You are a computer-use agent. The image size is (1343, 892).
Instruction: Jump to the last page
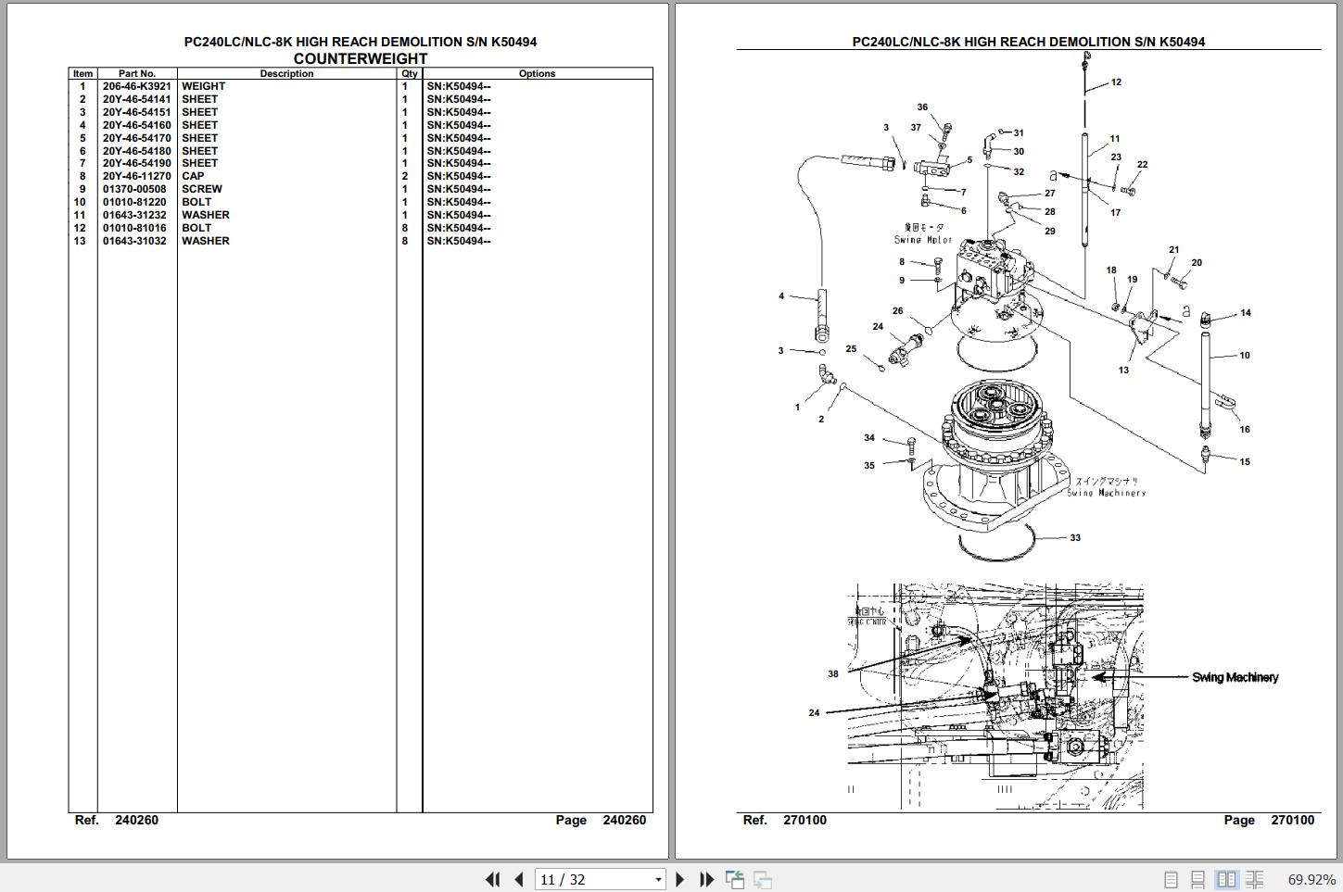pyautogui.click(x=706, y=879)
